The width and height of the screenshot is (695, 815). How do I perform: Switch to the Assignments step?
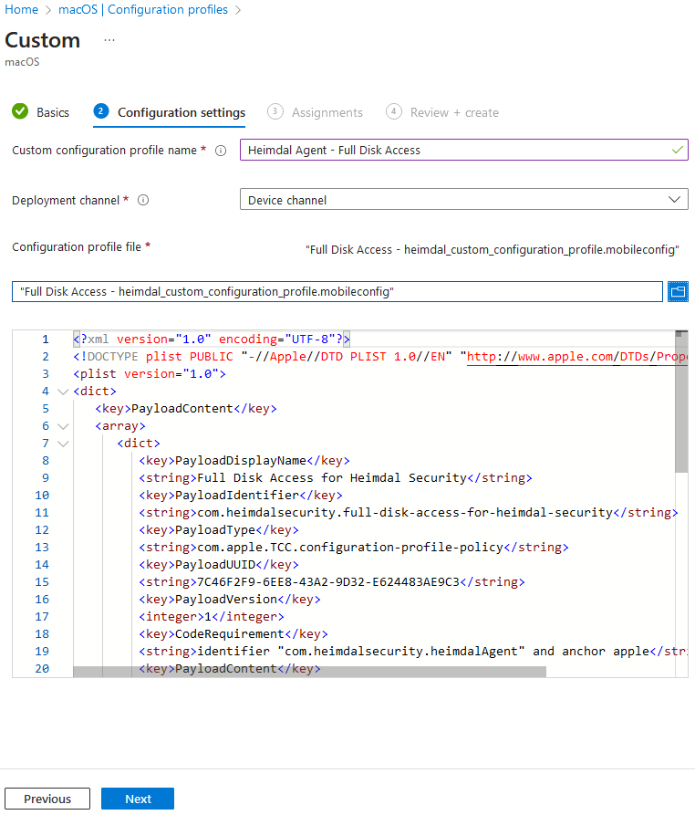[x=315, y=112]
